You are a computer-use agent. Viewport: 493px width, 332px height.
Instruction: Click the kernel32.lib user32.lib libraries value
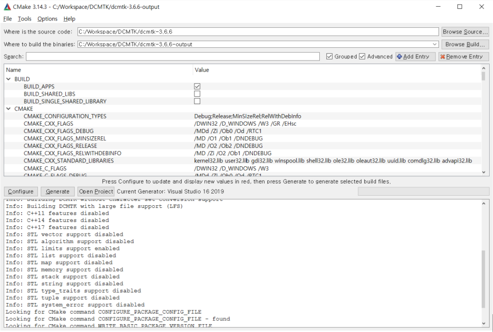[x=333, y=161]
